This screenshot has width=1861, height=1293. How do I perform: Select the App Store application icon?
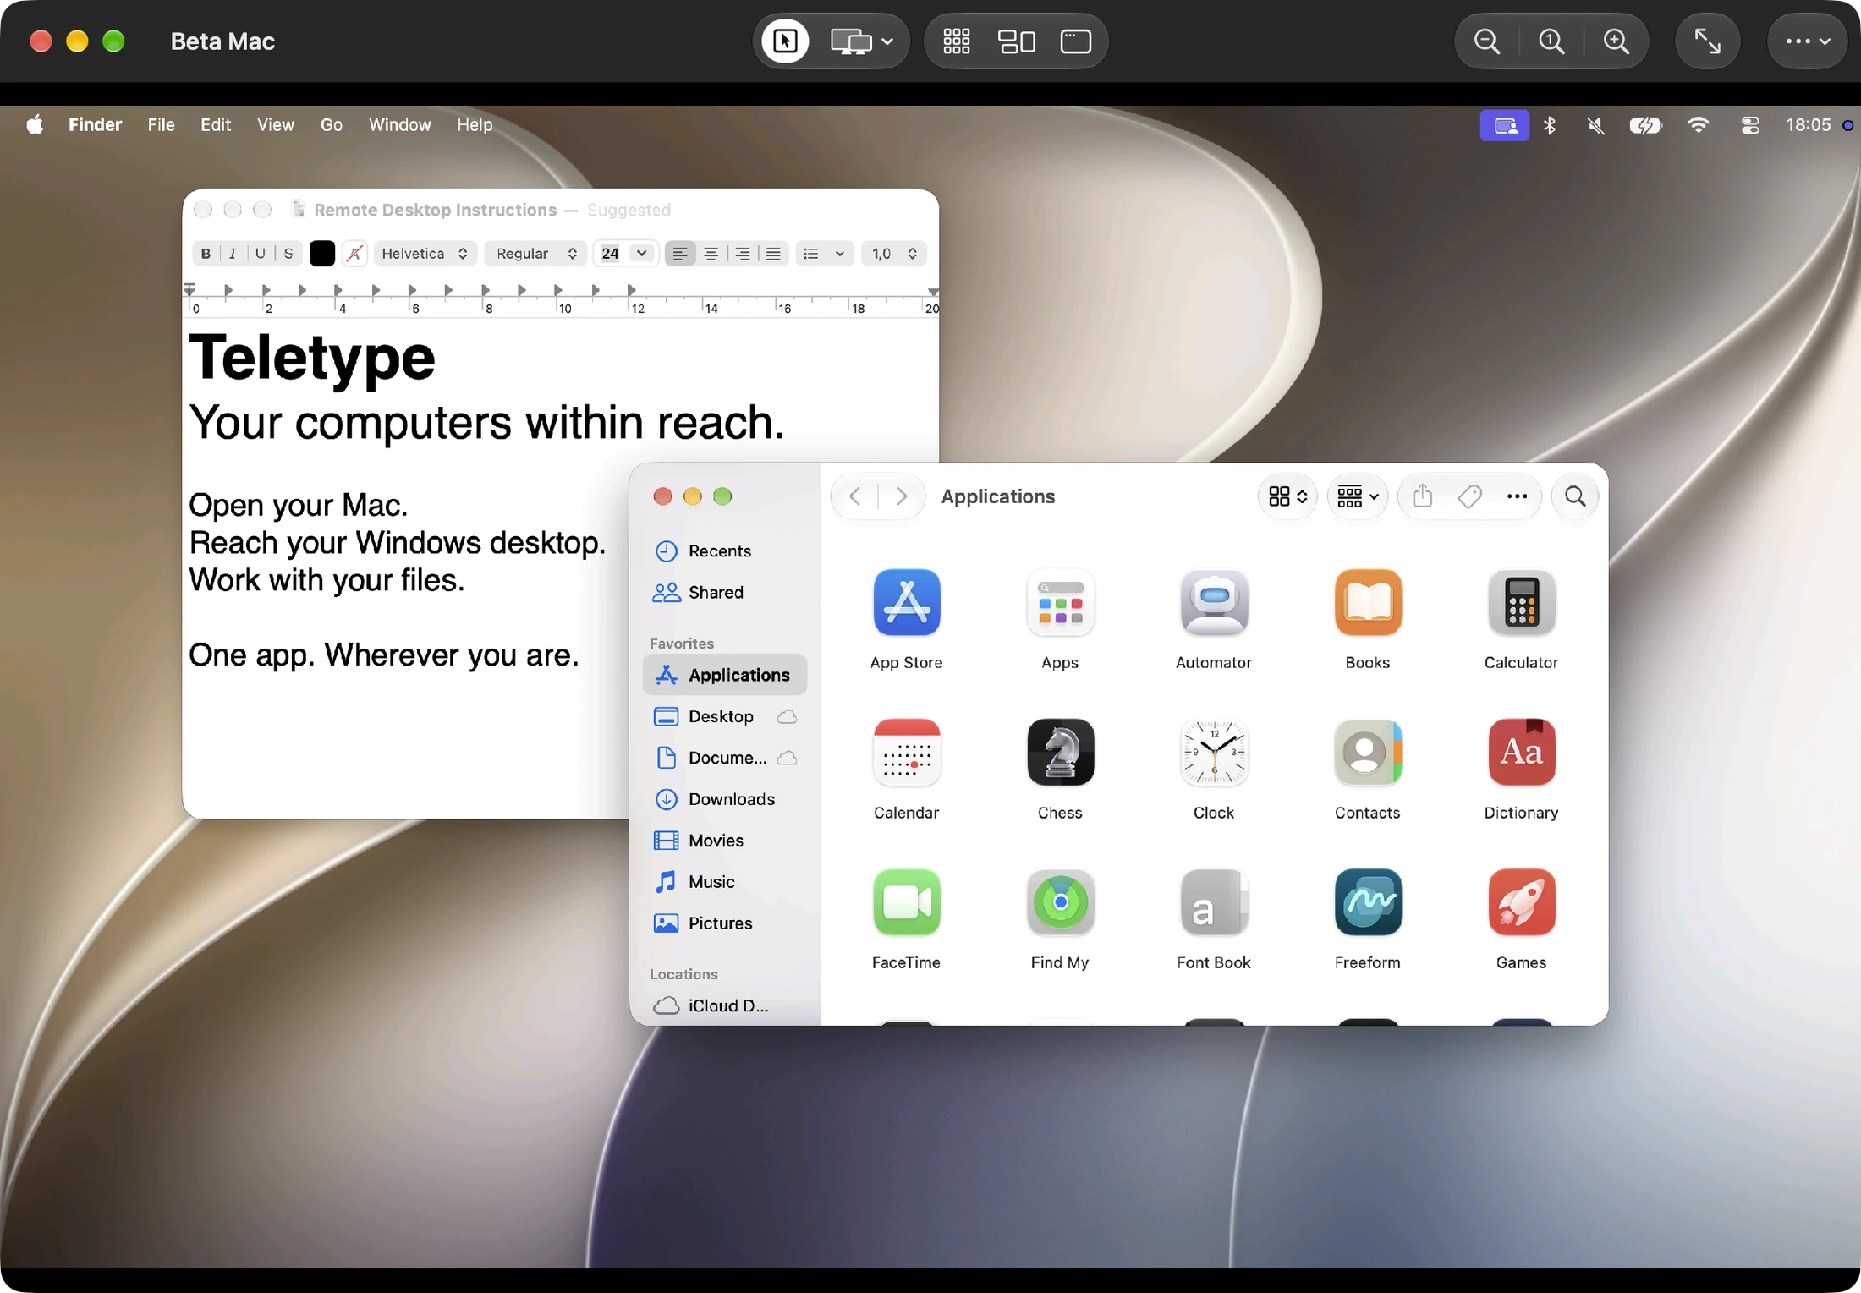(x=907, y=602)
